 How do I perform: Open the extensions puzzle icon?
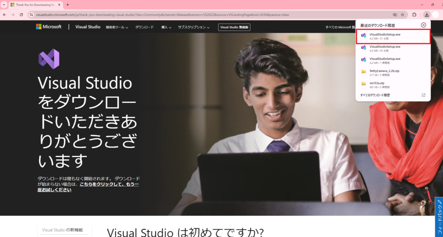[414, 15]
